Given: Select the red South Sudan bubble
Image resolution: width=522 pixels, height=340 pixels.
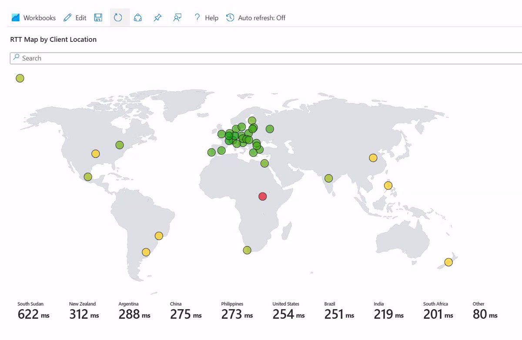Looking at the screenshot, I should 262,196.
